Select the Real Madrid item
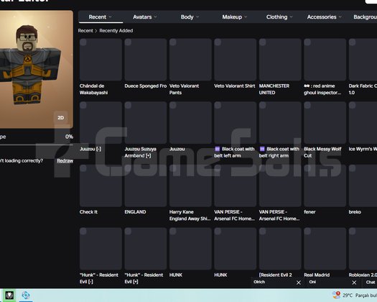Image resolution: width=377 pixels, height=302 pixels. (325, 249)
